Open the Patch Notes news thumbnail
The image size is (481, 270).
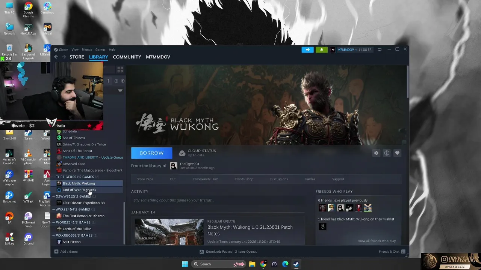[x=169, y=232]
